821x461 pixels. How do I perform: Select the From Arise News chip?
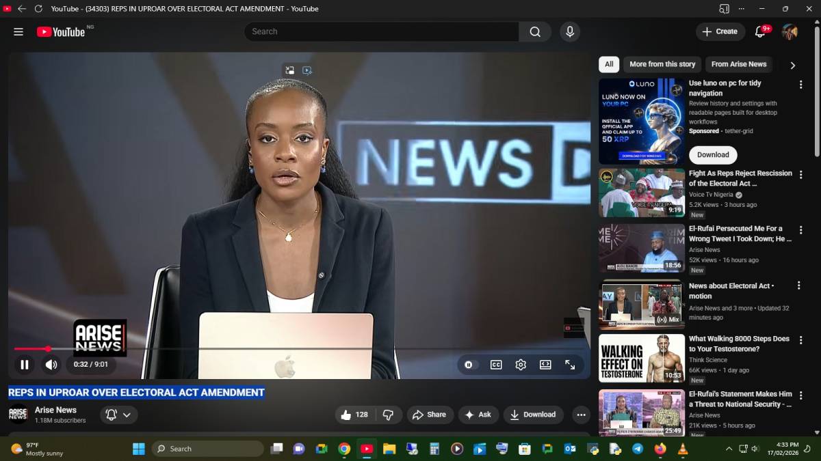click(x=739, y=64)
